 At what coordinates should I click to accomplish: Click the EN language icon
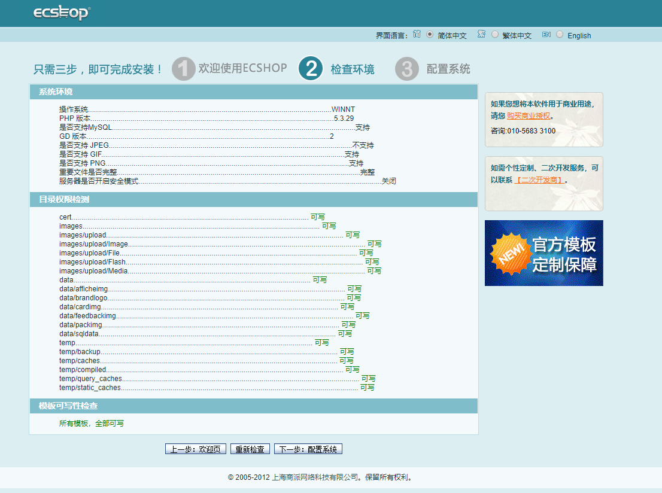coord(546,35)
